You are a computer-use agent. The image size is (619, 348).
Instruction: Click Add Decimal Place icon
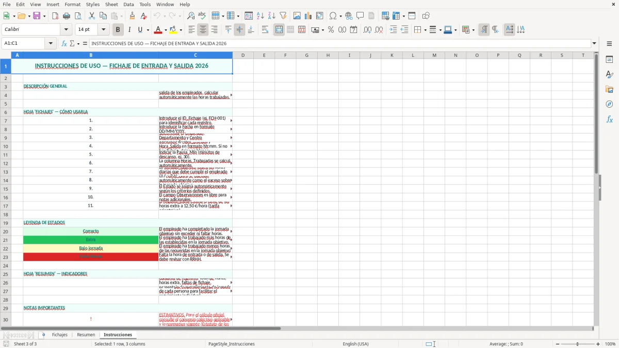tap(367, 30)
